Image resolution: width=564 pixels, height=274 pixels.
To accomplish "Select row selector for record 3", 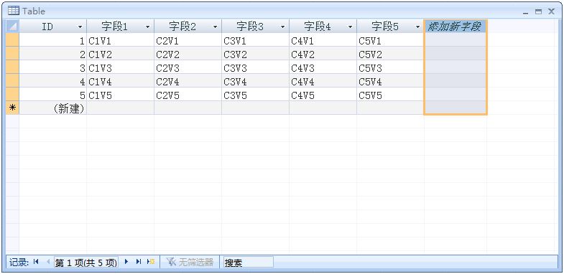I will click(12, 67).
